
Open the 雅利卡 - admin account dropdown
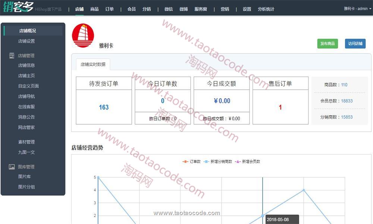[357, 9]
